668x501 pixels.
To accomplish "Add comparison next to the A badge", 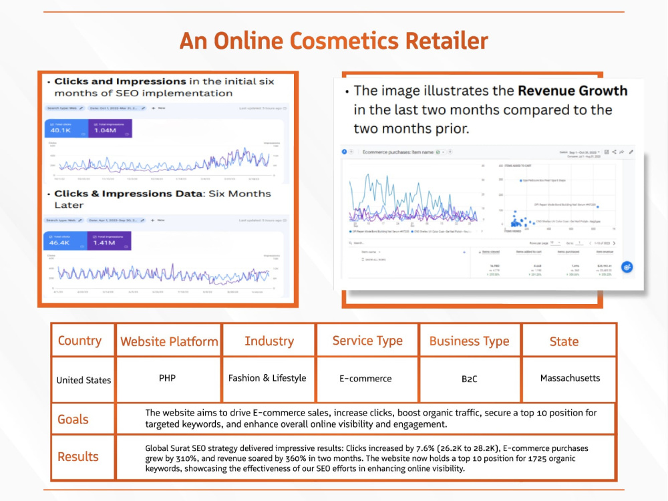I will pyautogui.click(x=351, y=152).
